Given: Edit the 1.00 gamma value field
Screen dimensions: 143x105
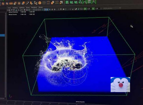Looking at the screenshot, I should [97, 9].
